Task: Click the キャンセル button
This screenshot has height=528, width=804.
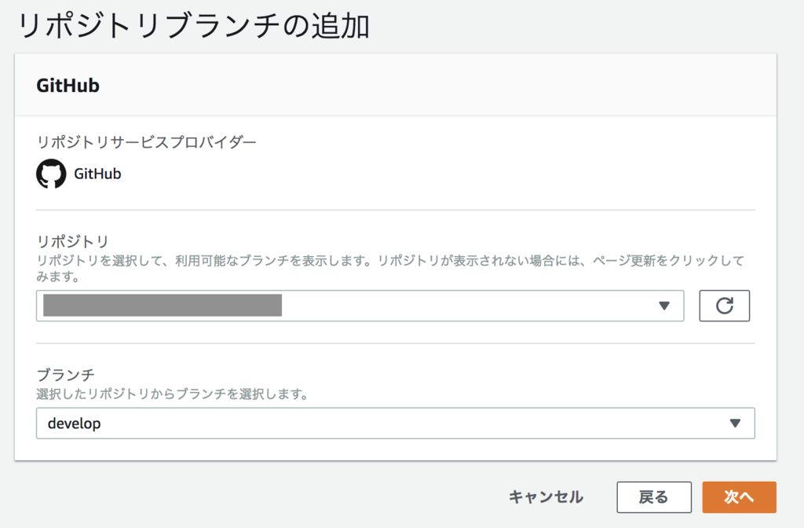Action: 546,497
